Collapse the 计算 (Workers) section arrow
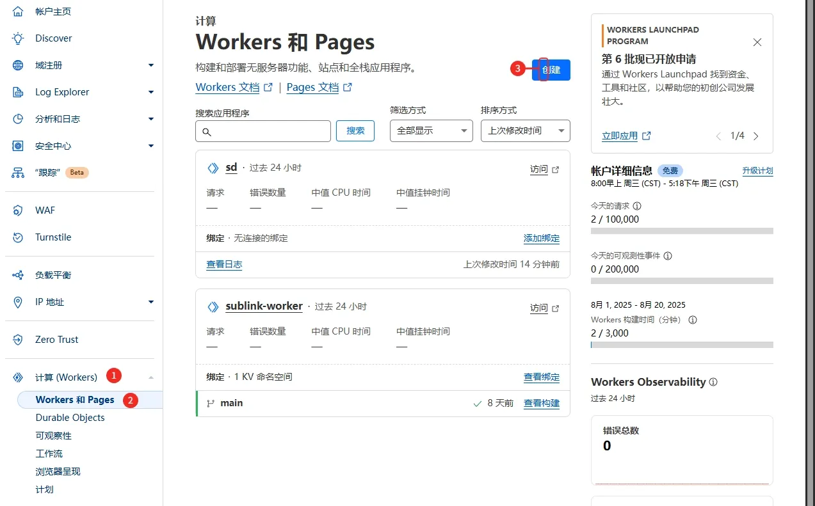This screenshot has height=506, width=815. (x=151, y=377)
